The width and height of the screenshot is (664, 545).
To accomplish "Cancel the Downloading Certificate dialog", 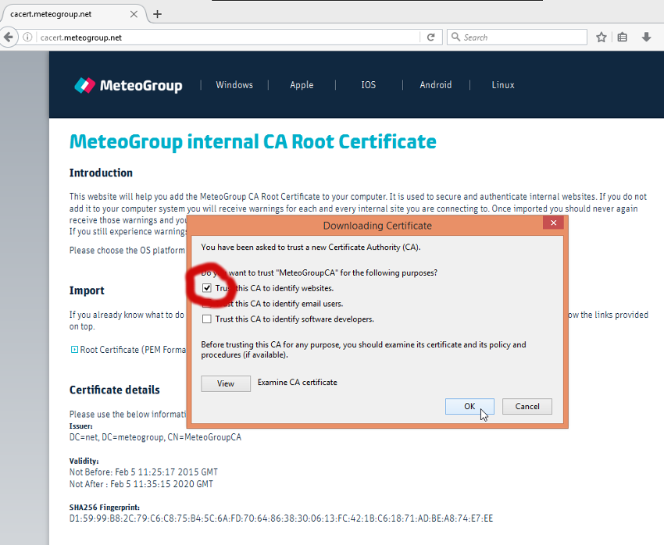I will pos(527,406).
